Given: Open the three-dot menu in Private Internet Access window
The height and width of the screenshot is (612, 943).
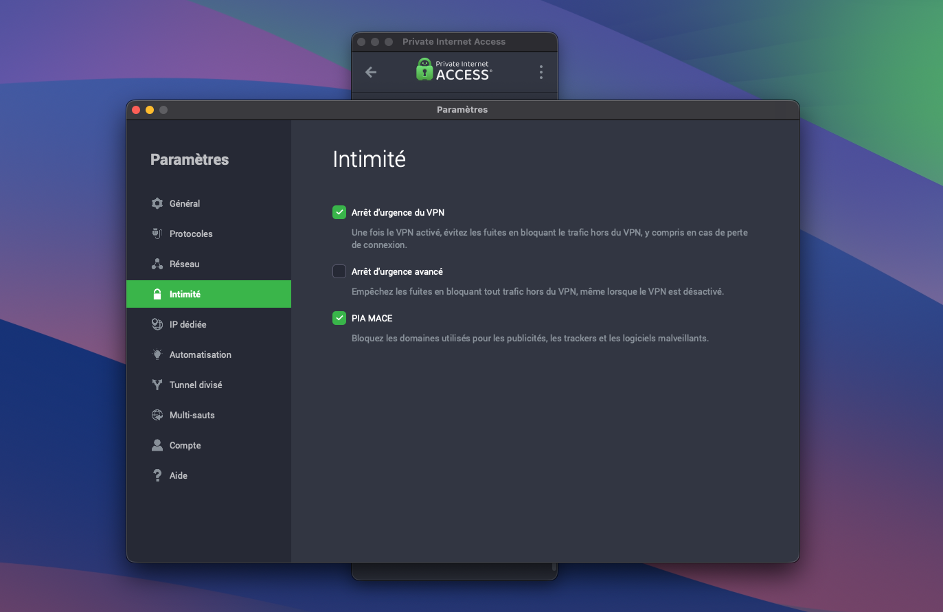Looking at the screenshot, I should (x=541, y=72).
